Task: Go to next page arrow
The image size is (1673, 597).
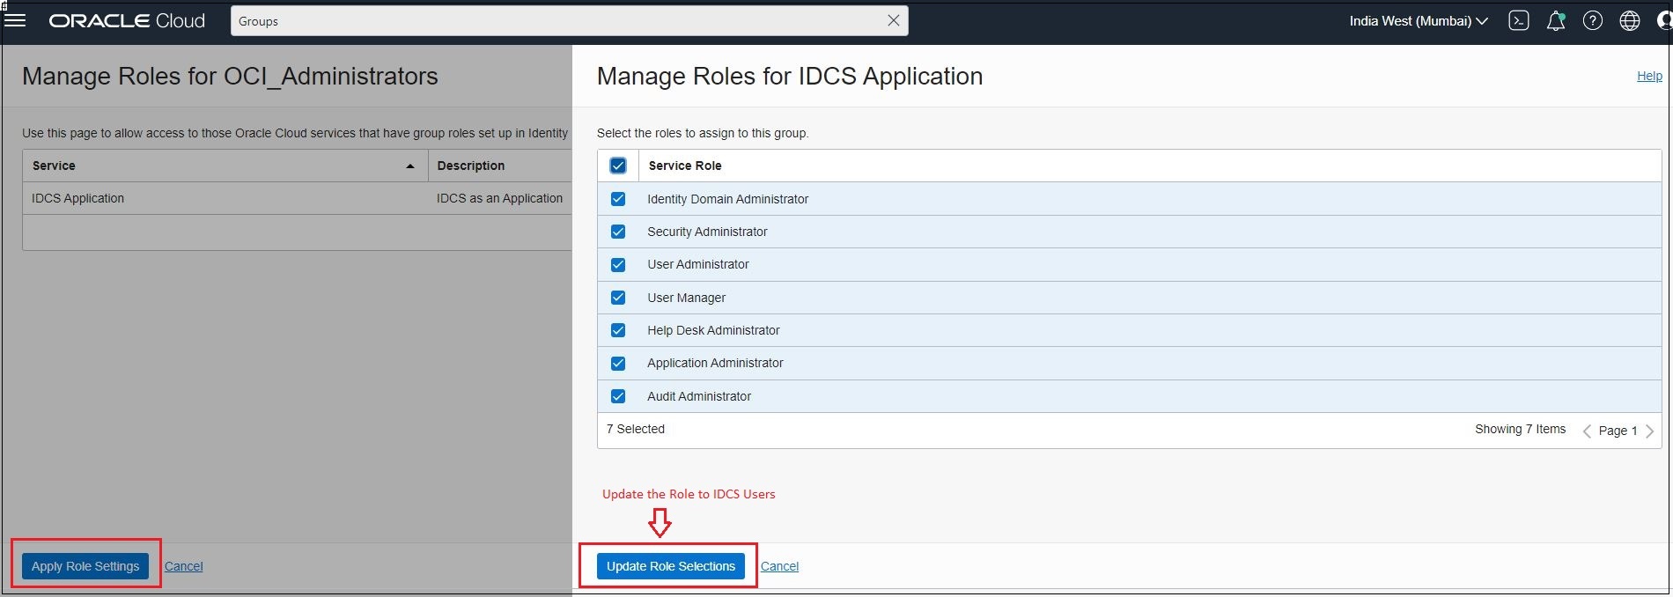Action: click(x=1649, y=431)
